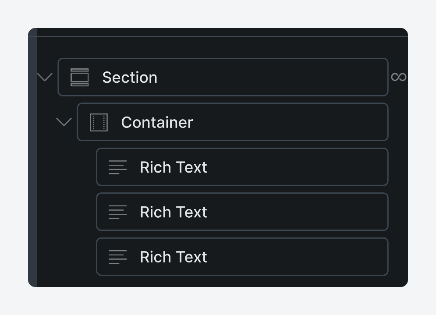The height and width of the screenshot is (315, 436).
Task: Click the Section layout icon
Action: pyautogui.click(x=79, y=77)
